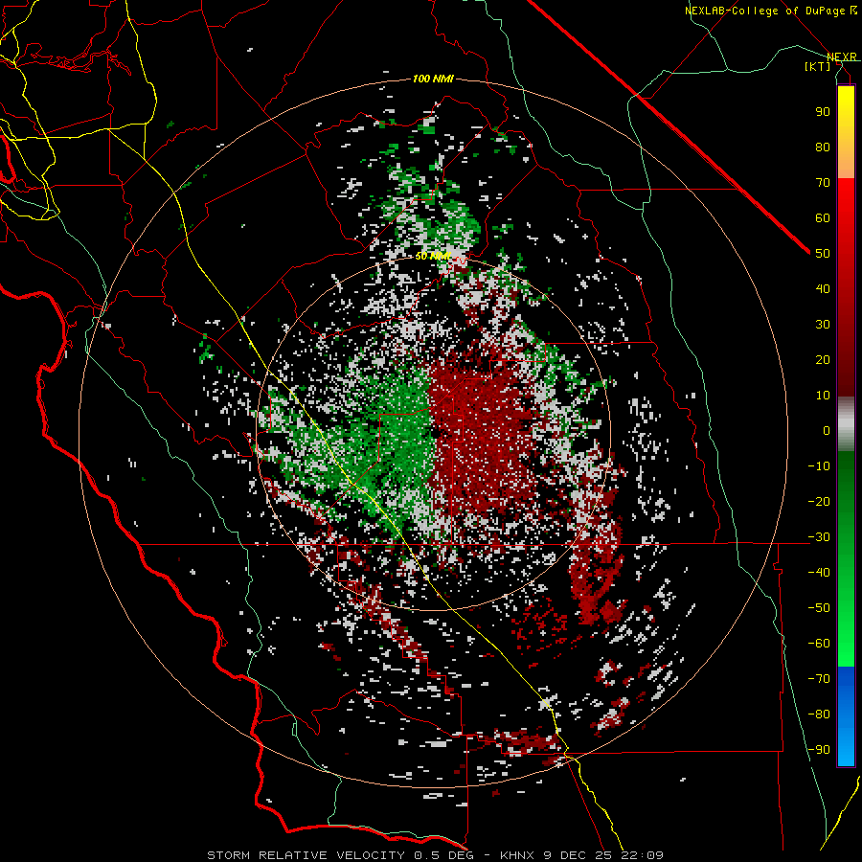Select the -30 value on velocity scale

point(819,537)
